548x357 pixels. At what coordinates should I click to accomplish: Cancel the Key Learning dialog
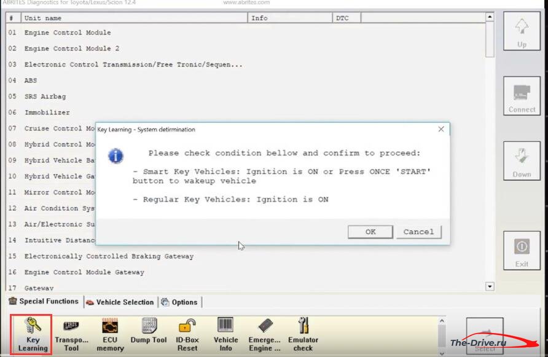click(x=419, y=232)
